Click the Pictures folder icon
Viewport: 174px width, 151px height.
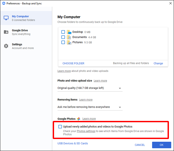click(69, 42)
